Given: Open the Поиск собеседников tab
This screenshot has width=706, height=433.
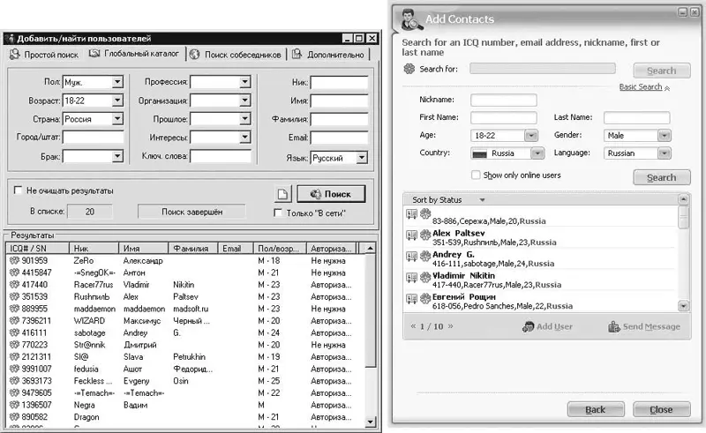Looking at the screenshot, I should point(237,55).
